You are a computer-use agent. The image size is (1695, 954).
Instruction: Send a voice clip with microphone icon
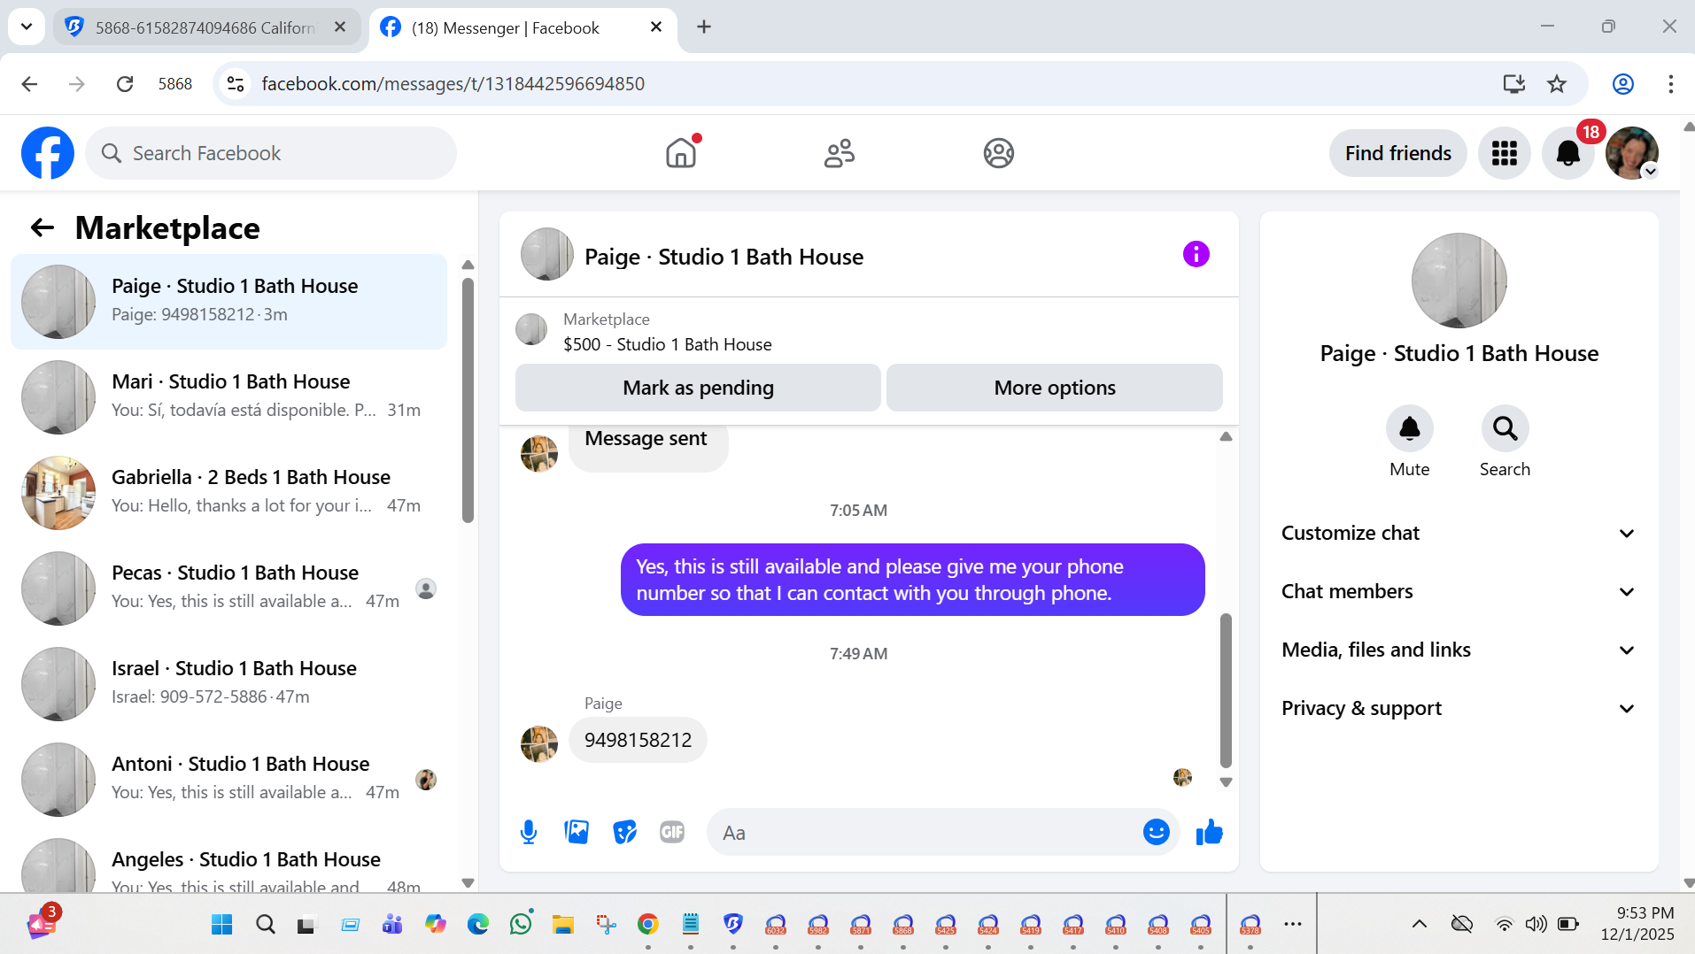(529, 832)
